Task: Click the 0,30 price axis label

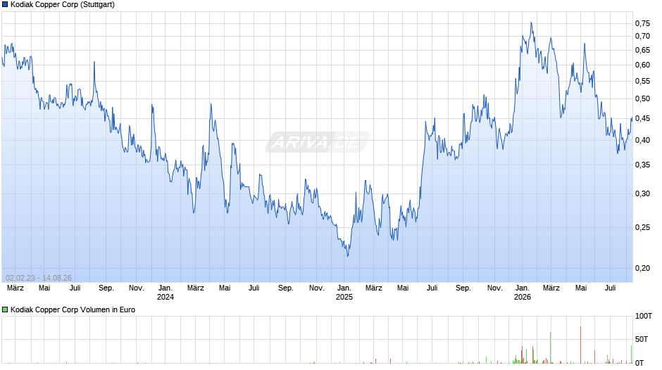Action: [642, 193]
